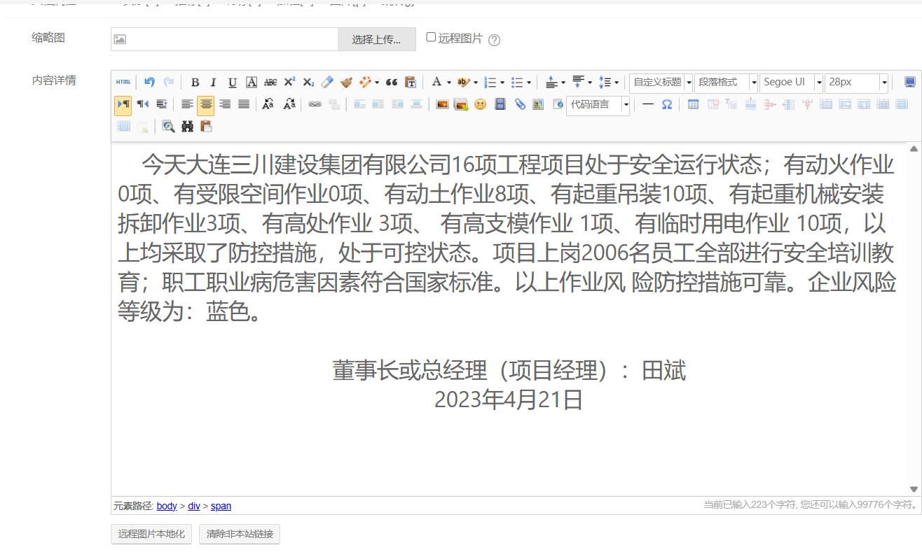Screen dimensions: 922x552
Task: Clear formatting with the eraser icon
Action: click(x=327, y=83)
